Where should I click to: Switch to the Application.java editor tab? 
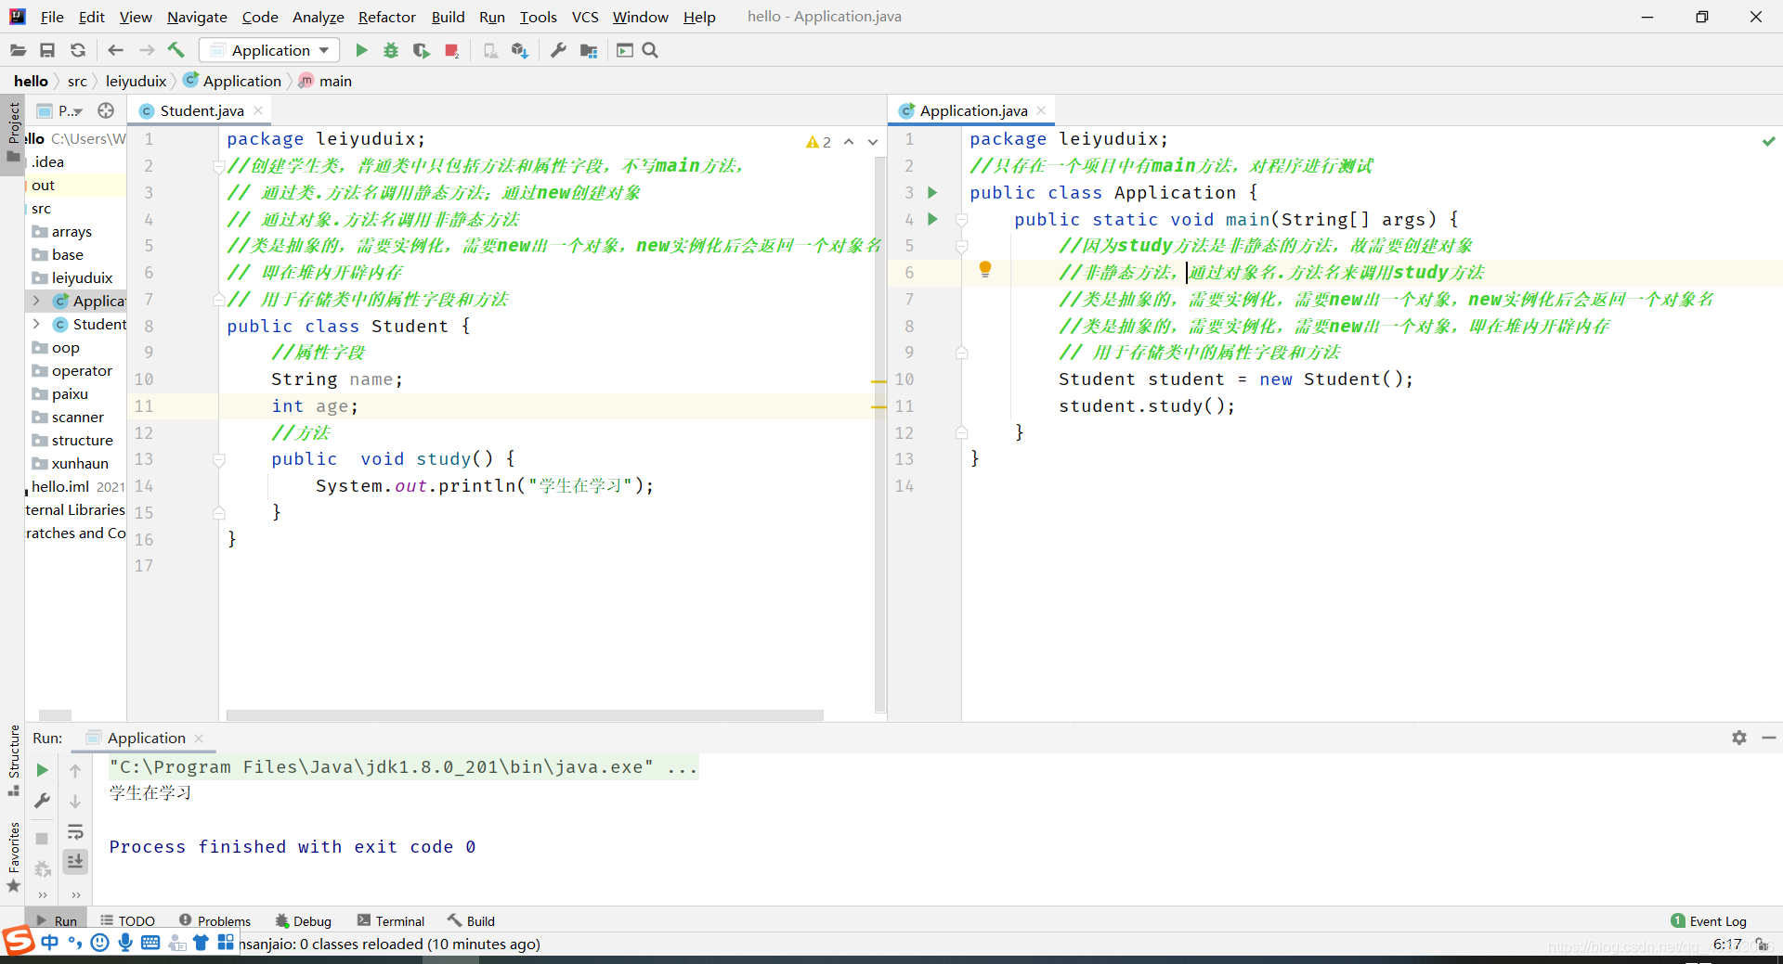coord(973,110)
